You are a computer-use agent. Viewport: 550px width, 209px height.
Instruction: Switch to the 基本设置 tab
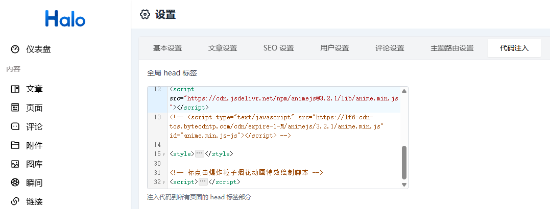(168, 48)
